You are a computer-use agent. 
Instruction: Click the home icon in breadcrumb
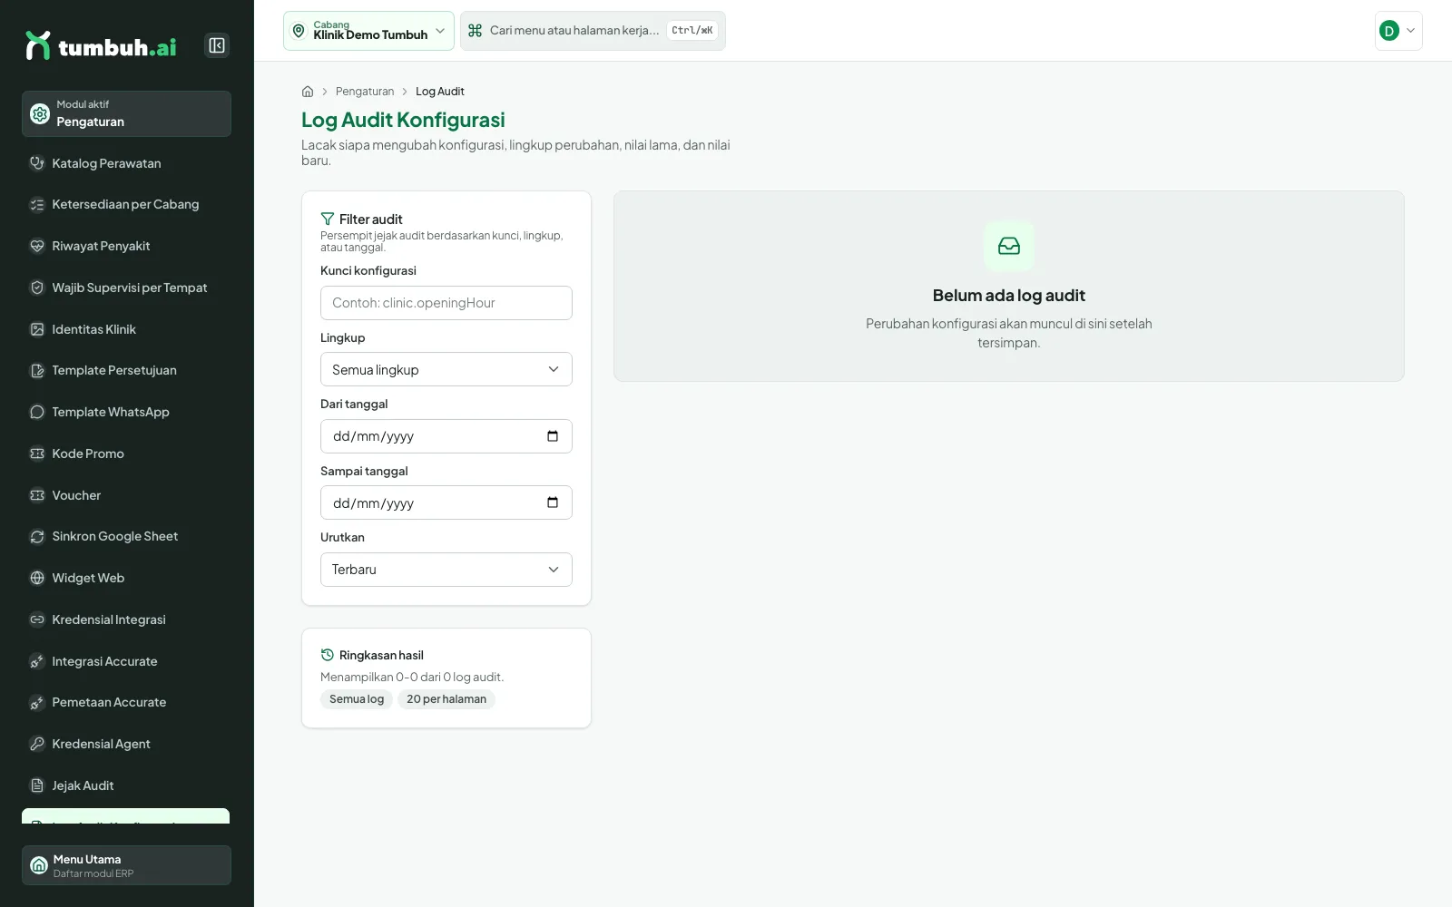[x=308, y=92]
